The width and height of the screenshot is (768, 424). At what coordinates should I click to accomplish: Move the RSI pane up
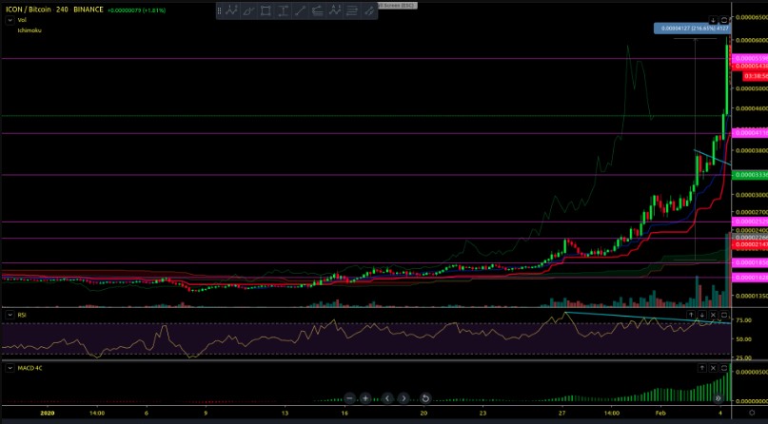(692, 314)
